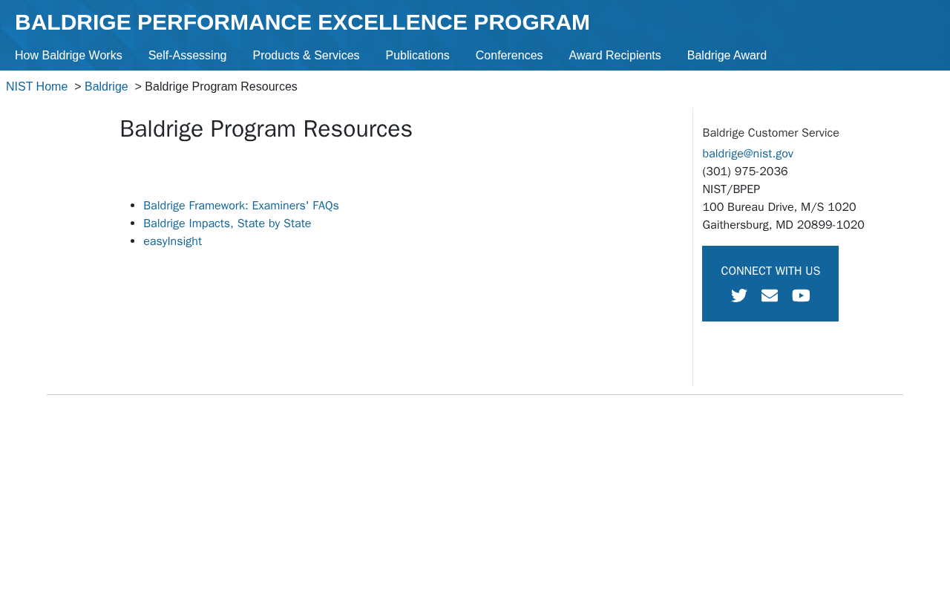The image size is (950, 594).
Task: Go to the Publications menu item
Action: tap(417, 56)
